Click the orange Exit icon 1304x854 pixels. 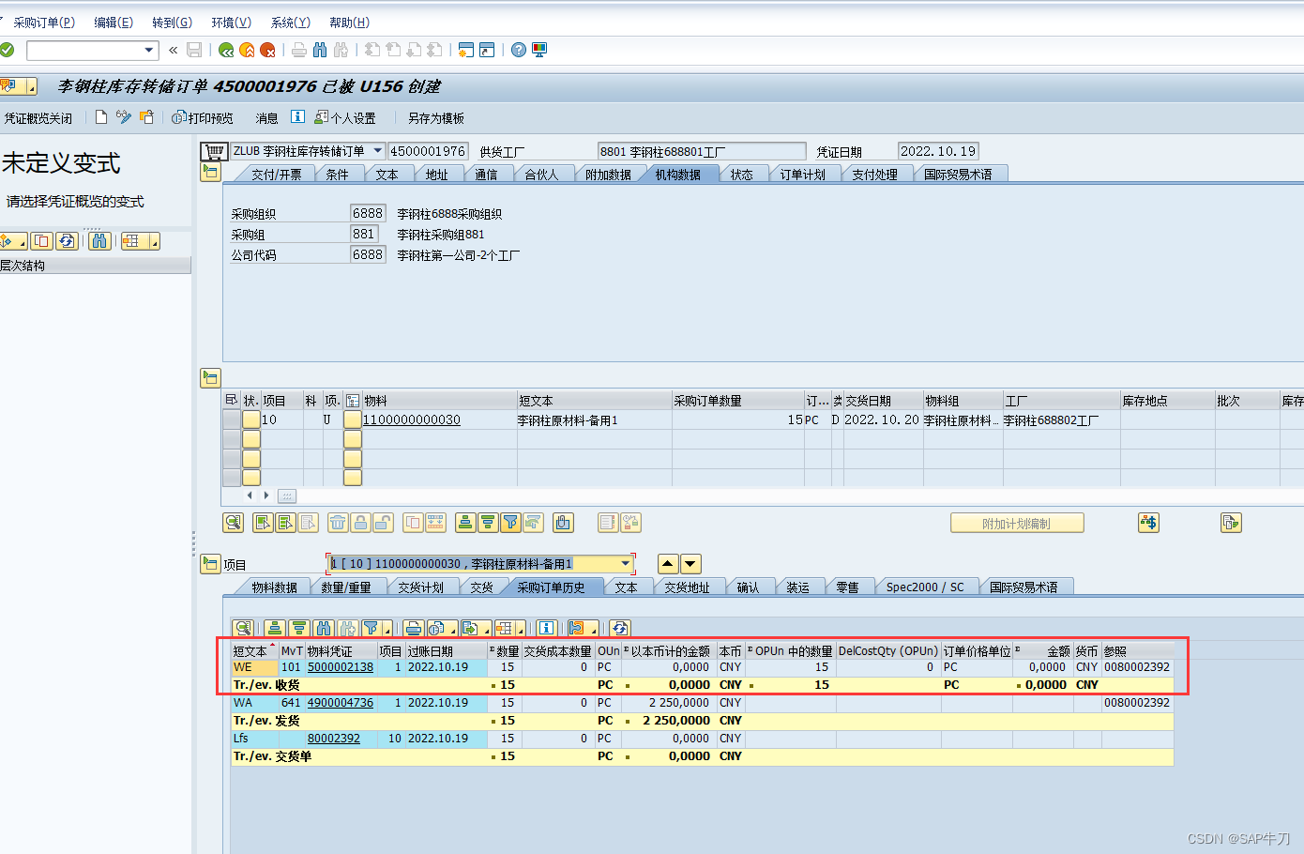[x=247, y=50]
